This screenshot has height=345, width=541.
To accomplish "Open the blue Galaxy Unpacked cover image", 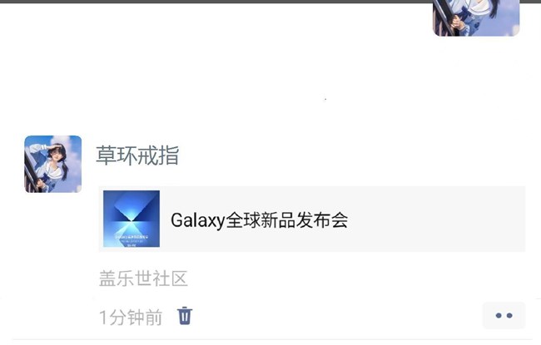I will [x=132, y=219].
